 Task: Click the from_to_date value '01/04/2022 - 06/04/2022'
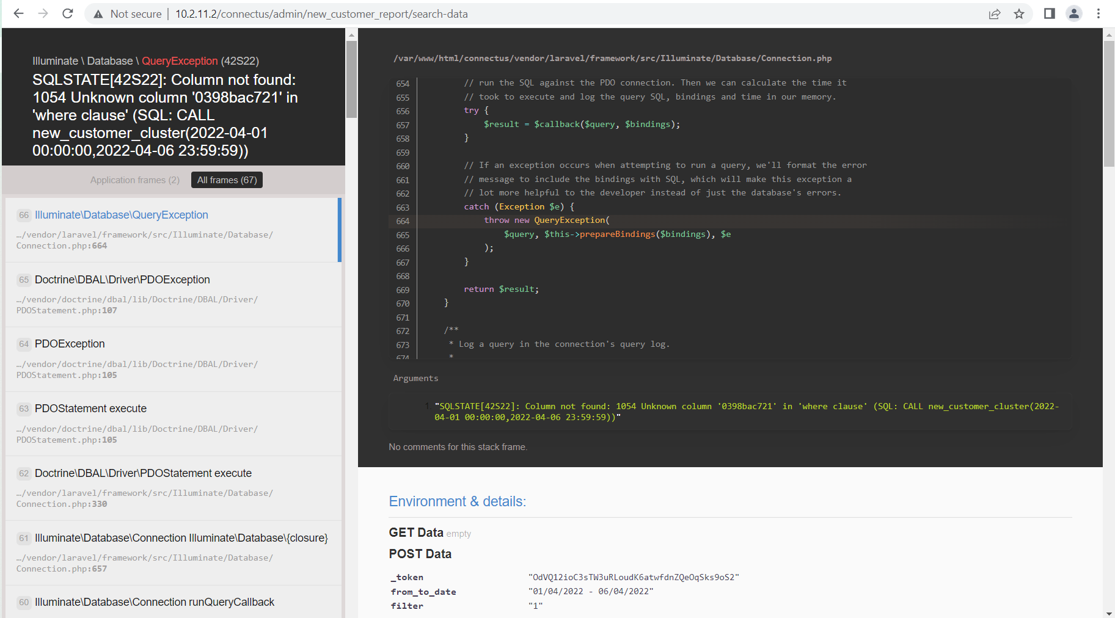(x=591, y=591)
